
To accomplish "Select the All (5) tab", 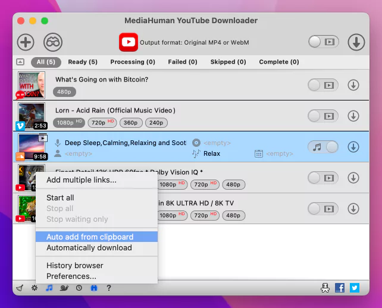I will pos(46,62).
